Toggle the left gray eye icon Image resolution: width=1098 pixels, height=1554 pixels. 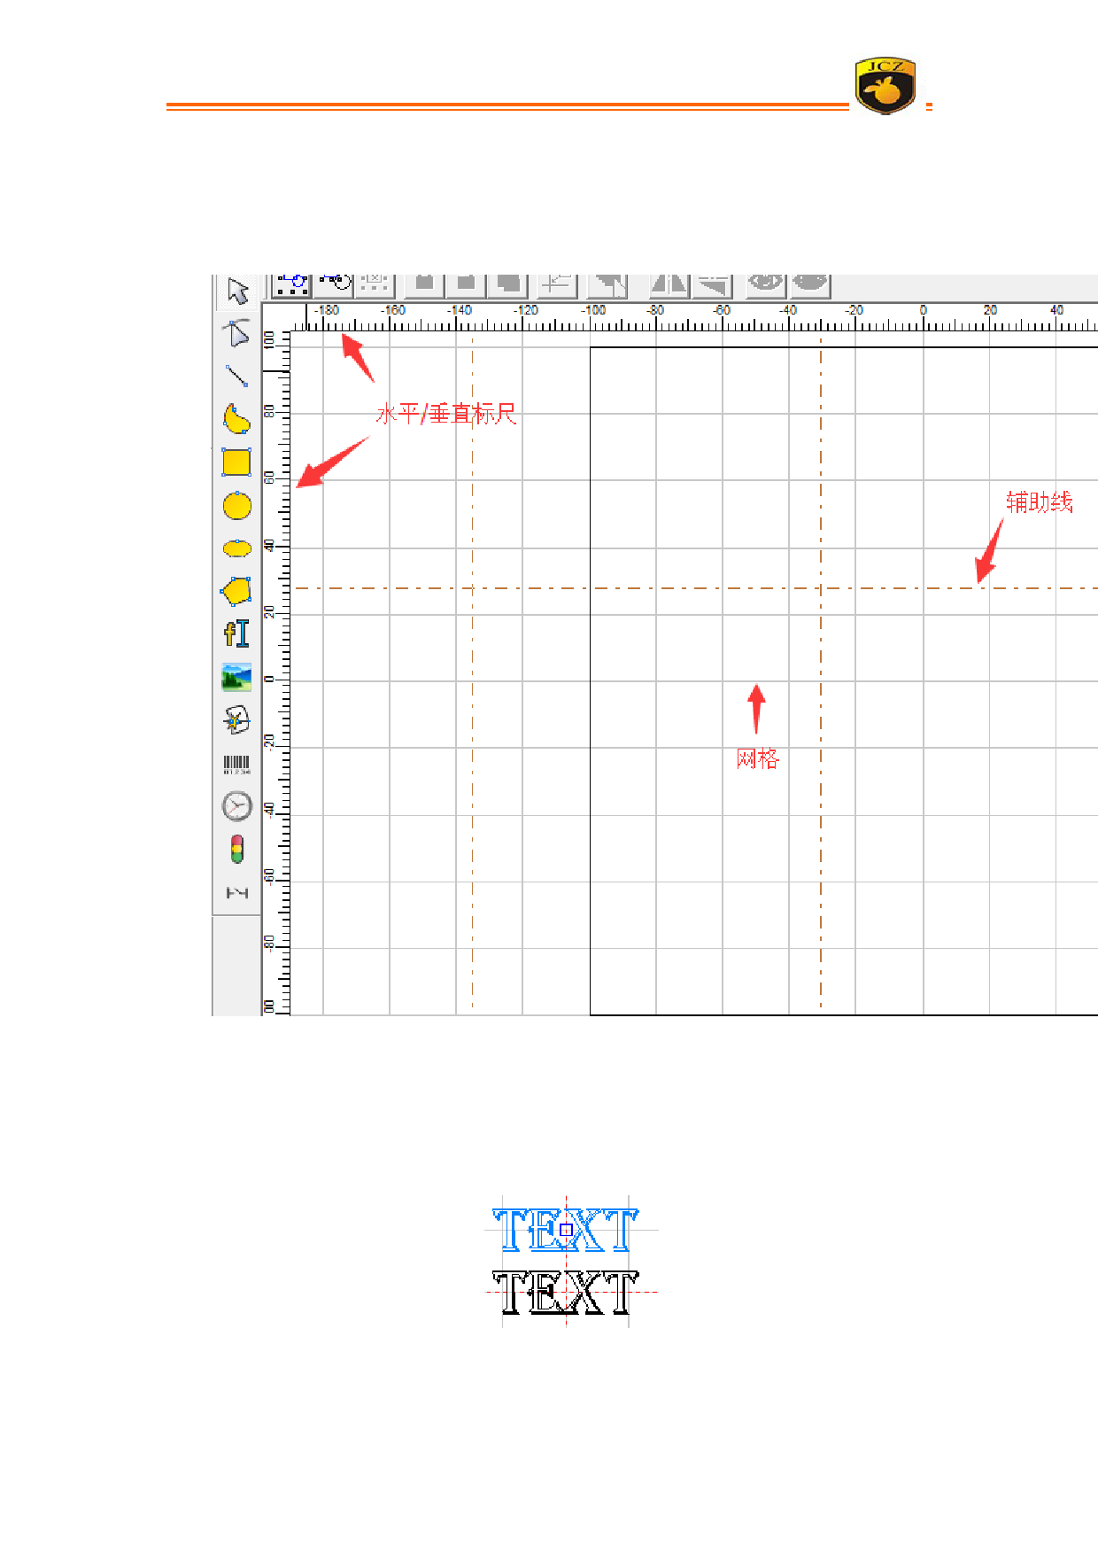click(x=766, y=283)
